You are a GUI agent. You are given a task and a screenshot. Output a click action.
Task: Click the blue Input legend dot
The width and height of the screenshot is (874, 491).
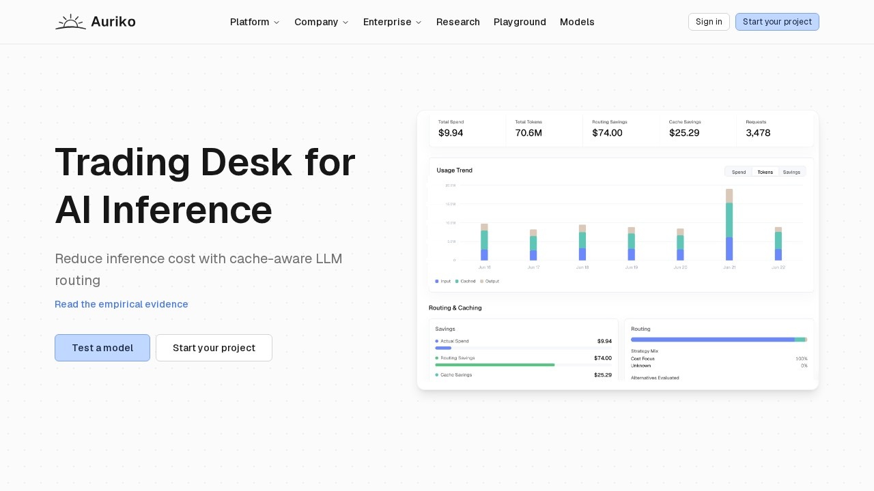[x=437, y=281]
